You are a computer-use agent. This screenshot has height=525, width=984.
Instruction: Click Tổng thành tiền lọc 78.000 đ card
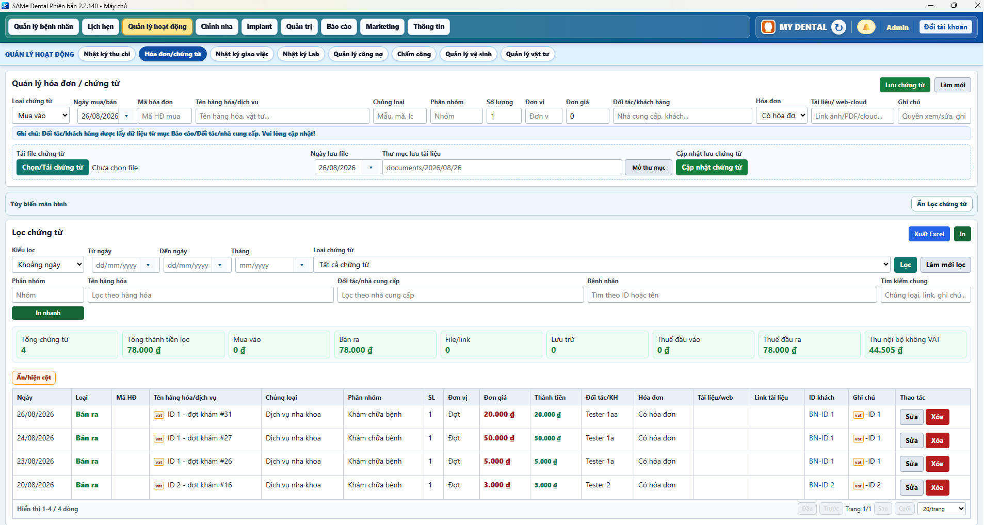[173, 344]
